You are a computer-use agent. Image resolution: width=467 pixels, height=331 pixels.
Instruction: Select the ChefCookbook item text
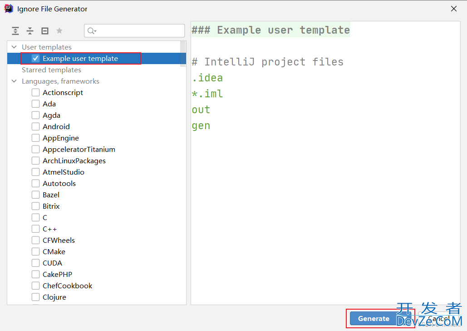[x=67, y=286]
